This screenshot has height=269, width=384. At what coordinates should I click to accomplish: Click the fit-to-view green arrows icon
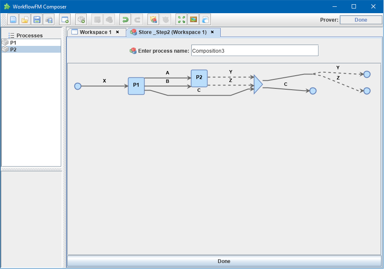pos(180,19)
